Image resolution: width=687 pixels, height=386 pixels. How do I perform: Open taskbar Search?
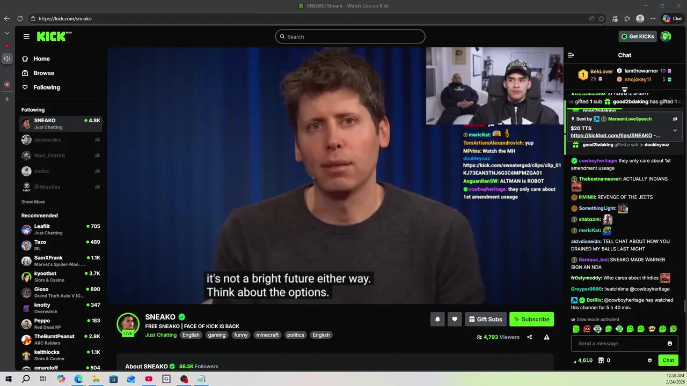(26, 379)
